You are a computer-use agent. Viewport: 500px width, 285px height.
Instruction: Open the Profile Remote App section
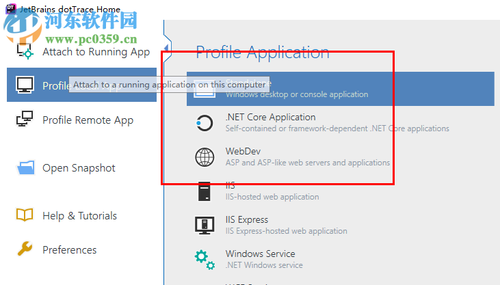pyautogui.click(x=88, y=120)
